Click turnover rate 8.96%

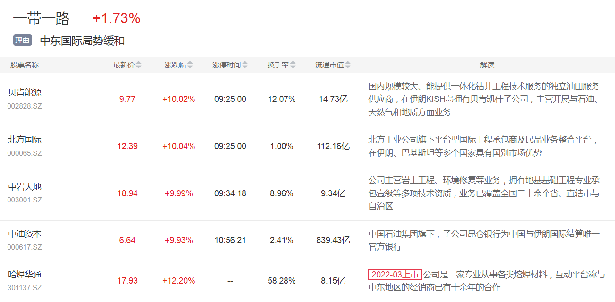click(x=282, y=193)
